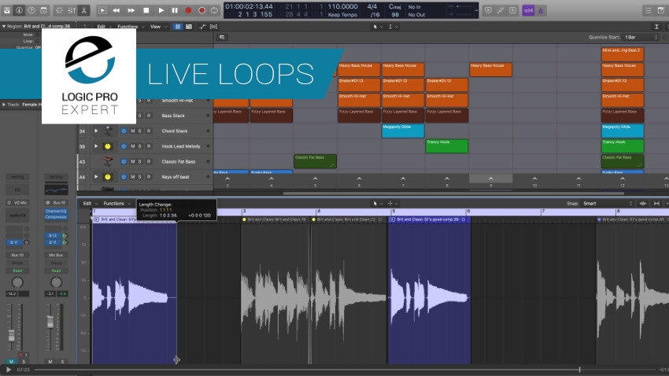
Task: Toggle the Metronome click icon
Action: click(x=541, y=10)
